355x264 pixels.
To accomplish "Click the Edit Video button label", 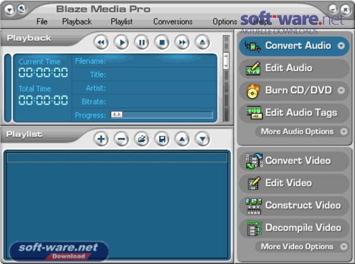I will point(289,183).
